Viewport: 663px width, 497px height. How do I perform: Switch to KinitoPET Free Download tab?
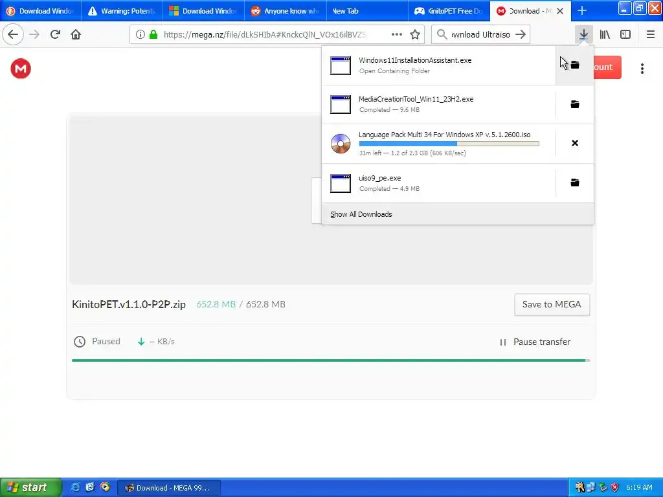coord(449,11)
